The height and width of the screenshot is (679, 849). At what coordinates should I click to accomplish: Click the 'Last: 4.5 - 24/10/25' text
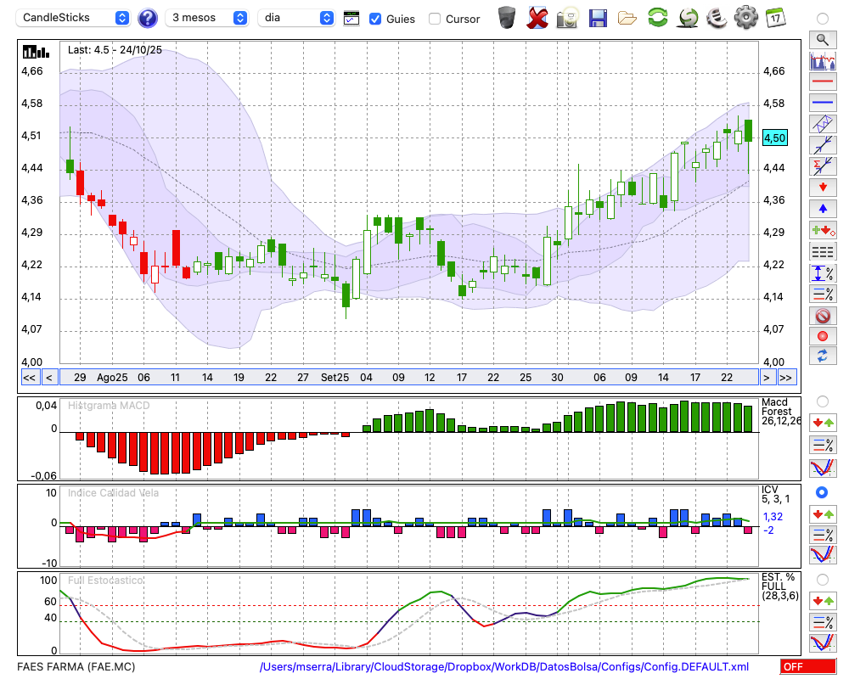pos(115,50)
